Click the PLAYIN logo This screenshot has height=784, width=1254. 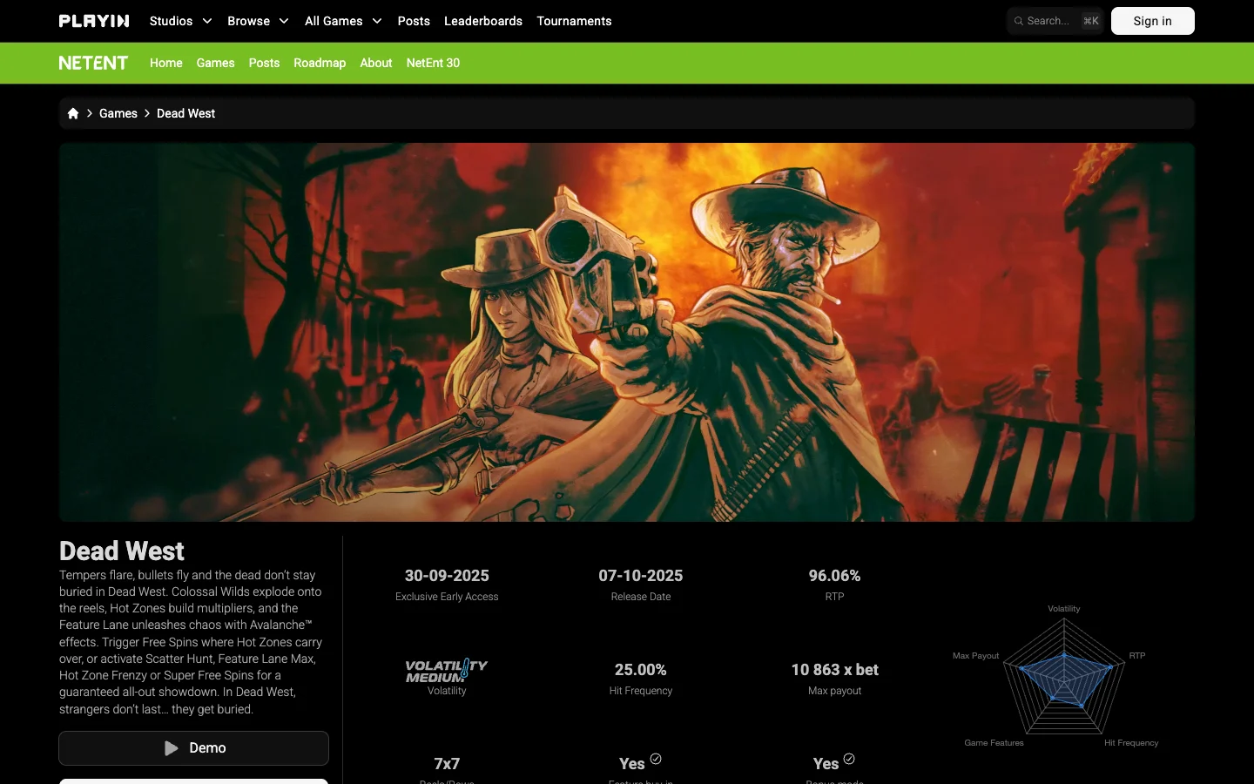[x=94, y=21]
